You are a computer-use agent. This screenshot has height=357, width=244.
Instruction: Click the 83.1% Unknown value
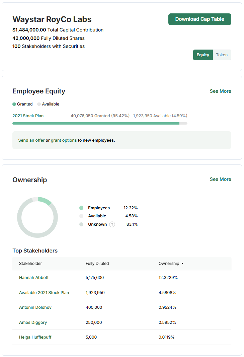[x=132, y=224]
